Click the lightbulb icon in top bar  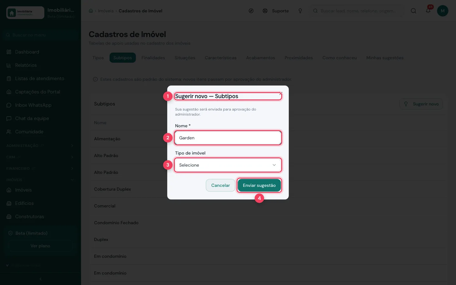(x=300, y=11)
